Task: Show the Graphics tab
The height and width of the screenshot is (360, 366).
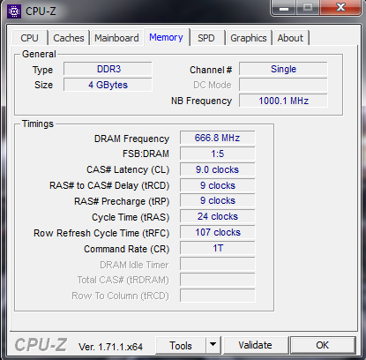Action: (249, 38)
